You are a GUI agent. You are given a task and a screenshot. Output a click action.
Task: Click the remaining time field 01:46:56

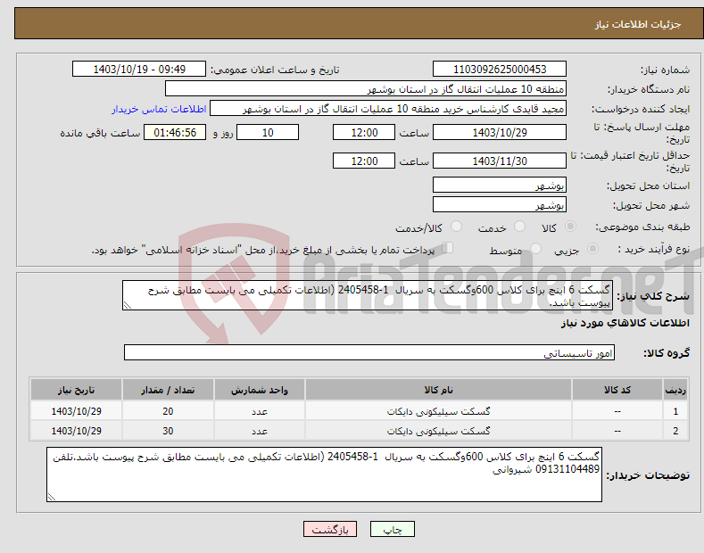click(x=175, y=132)
